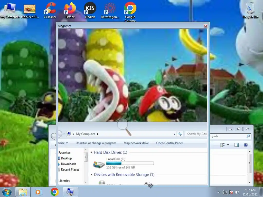Click the magnifying glass lens icon

[124, 126]
